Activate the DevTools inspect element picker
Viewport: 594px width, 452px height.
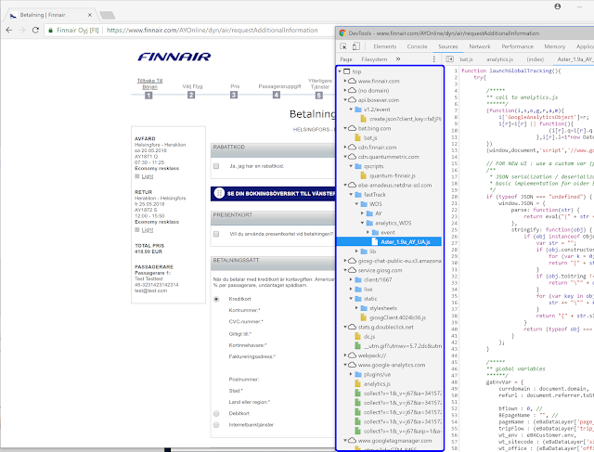(x=343, y=46)
